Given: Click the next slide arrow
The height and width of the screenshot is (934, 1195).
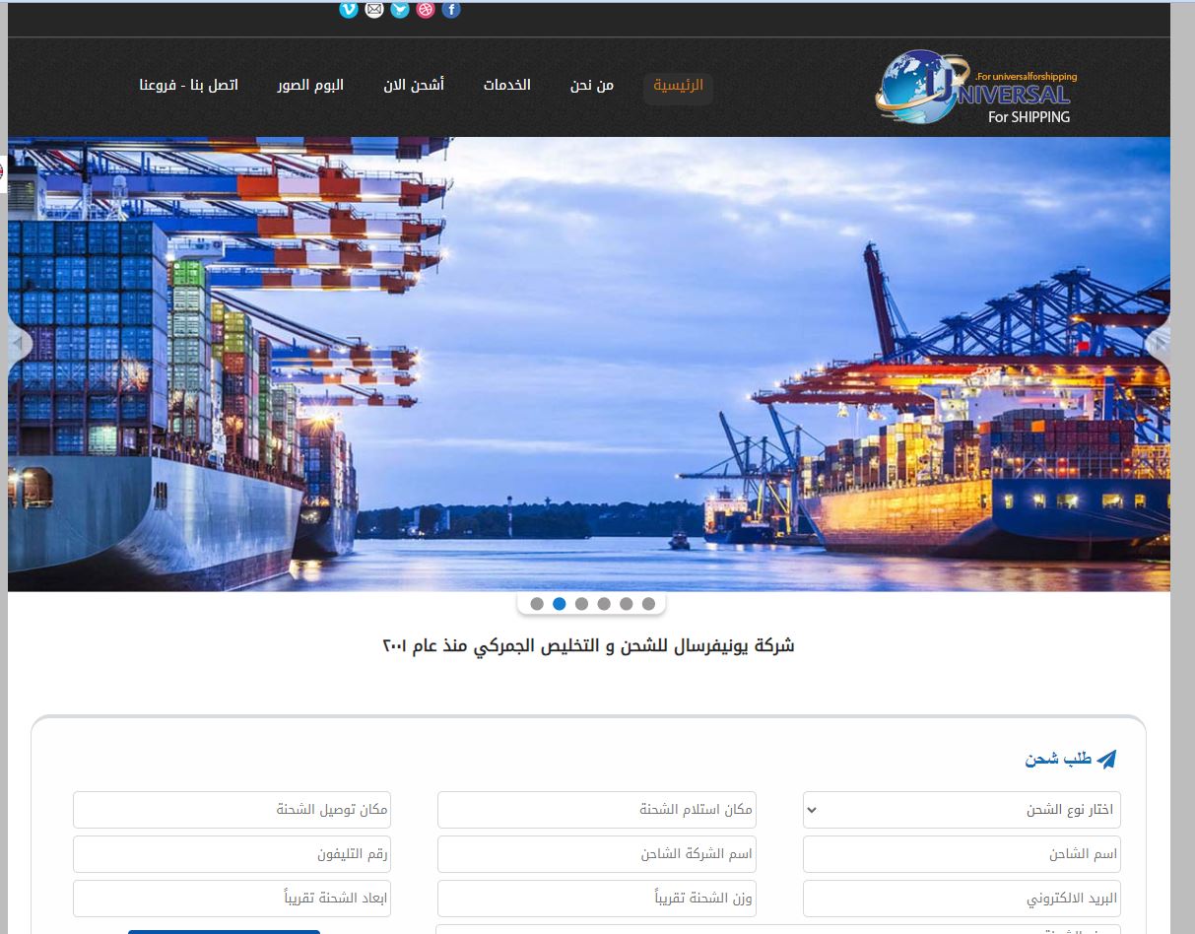Looking at the screenshot, I should [1158, 343].
